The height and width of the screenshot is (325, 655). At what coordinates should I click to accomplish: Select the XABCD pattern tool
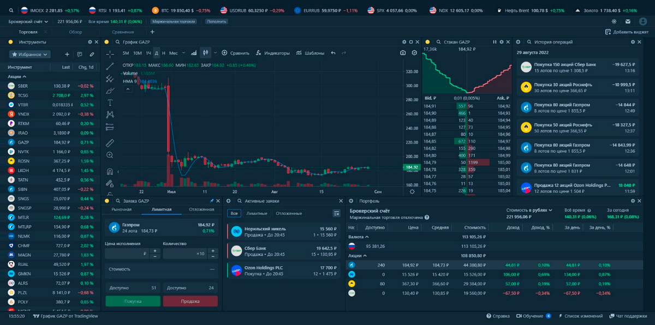(x=110, y=115)
